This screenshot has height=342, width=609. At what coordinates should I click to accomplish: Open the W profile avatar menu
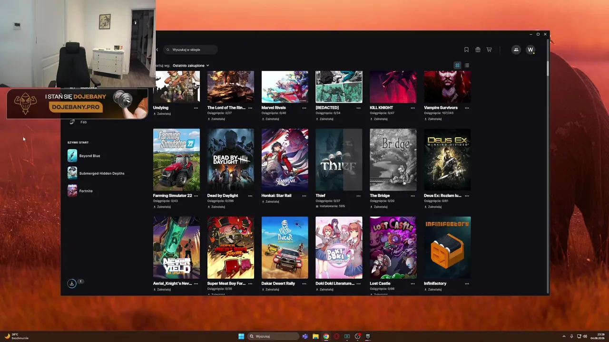[530, 50]
